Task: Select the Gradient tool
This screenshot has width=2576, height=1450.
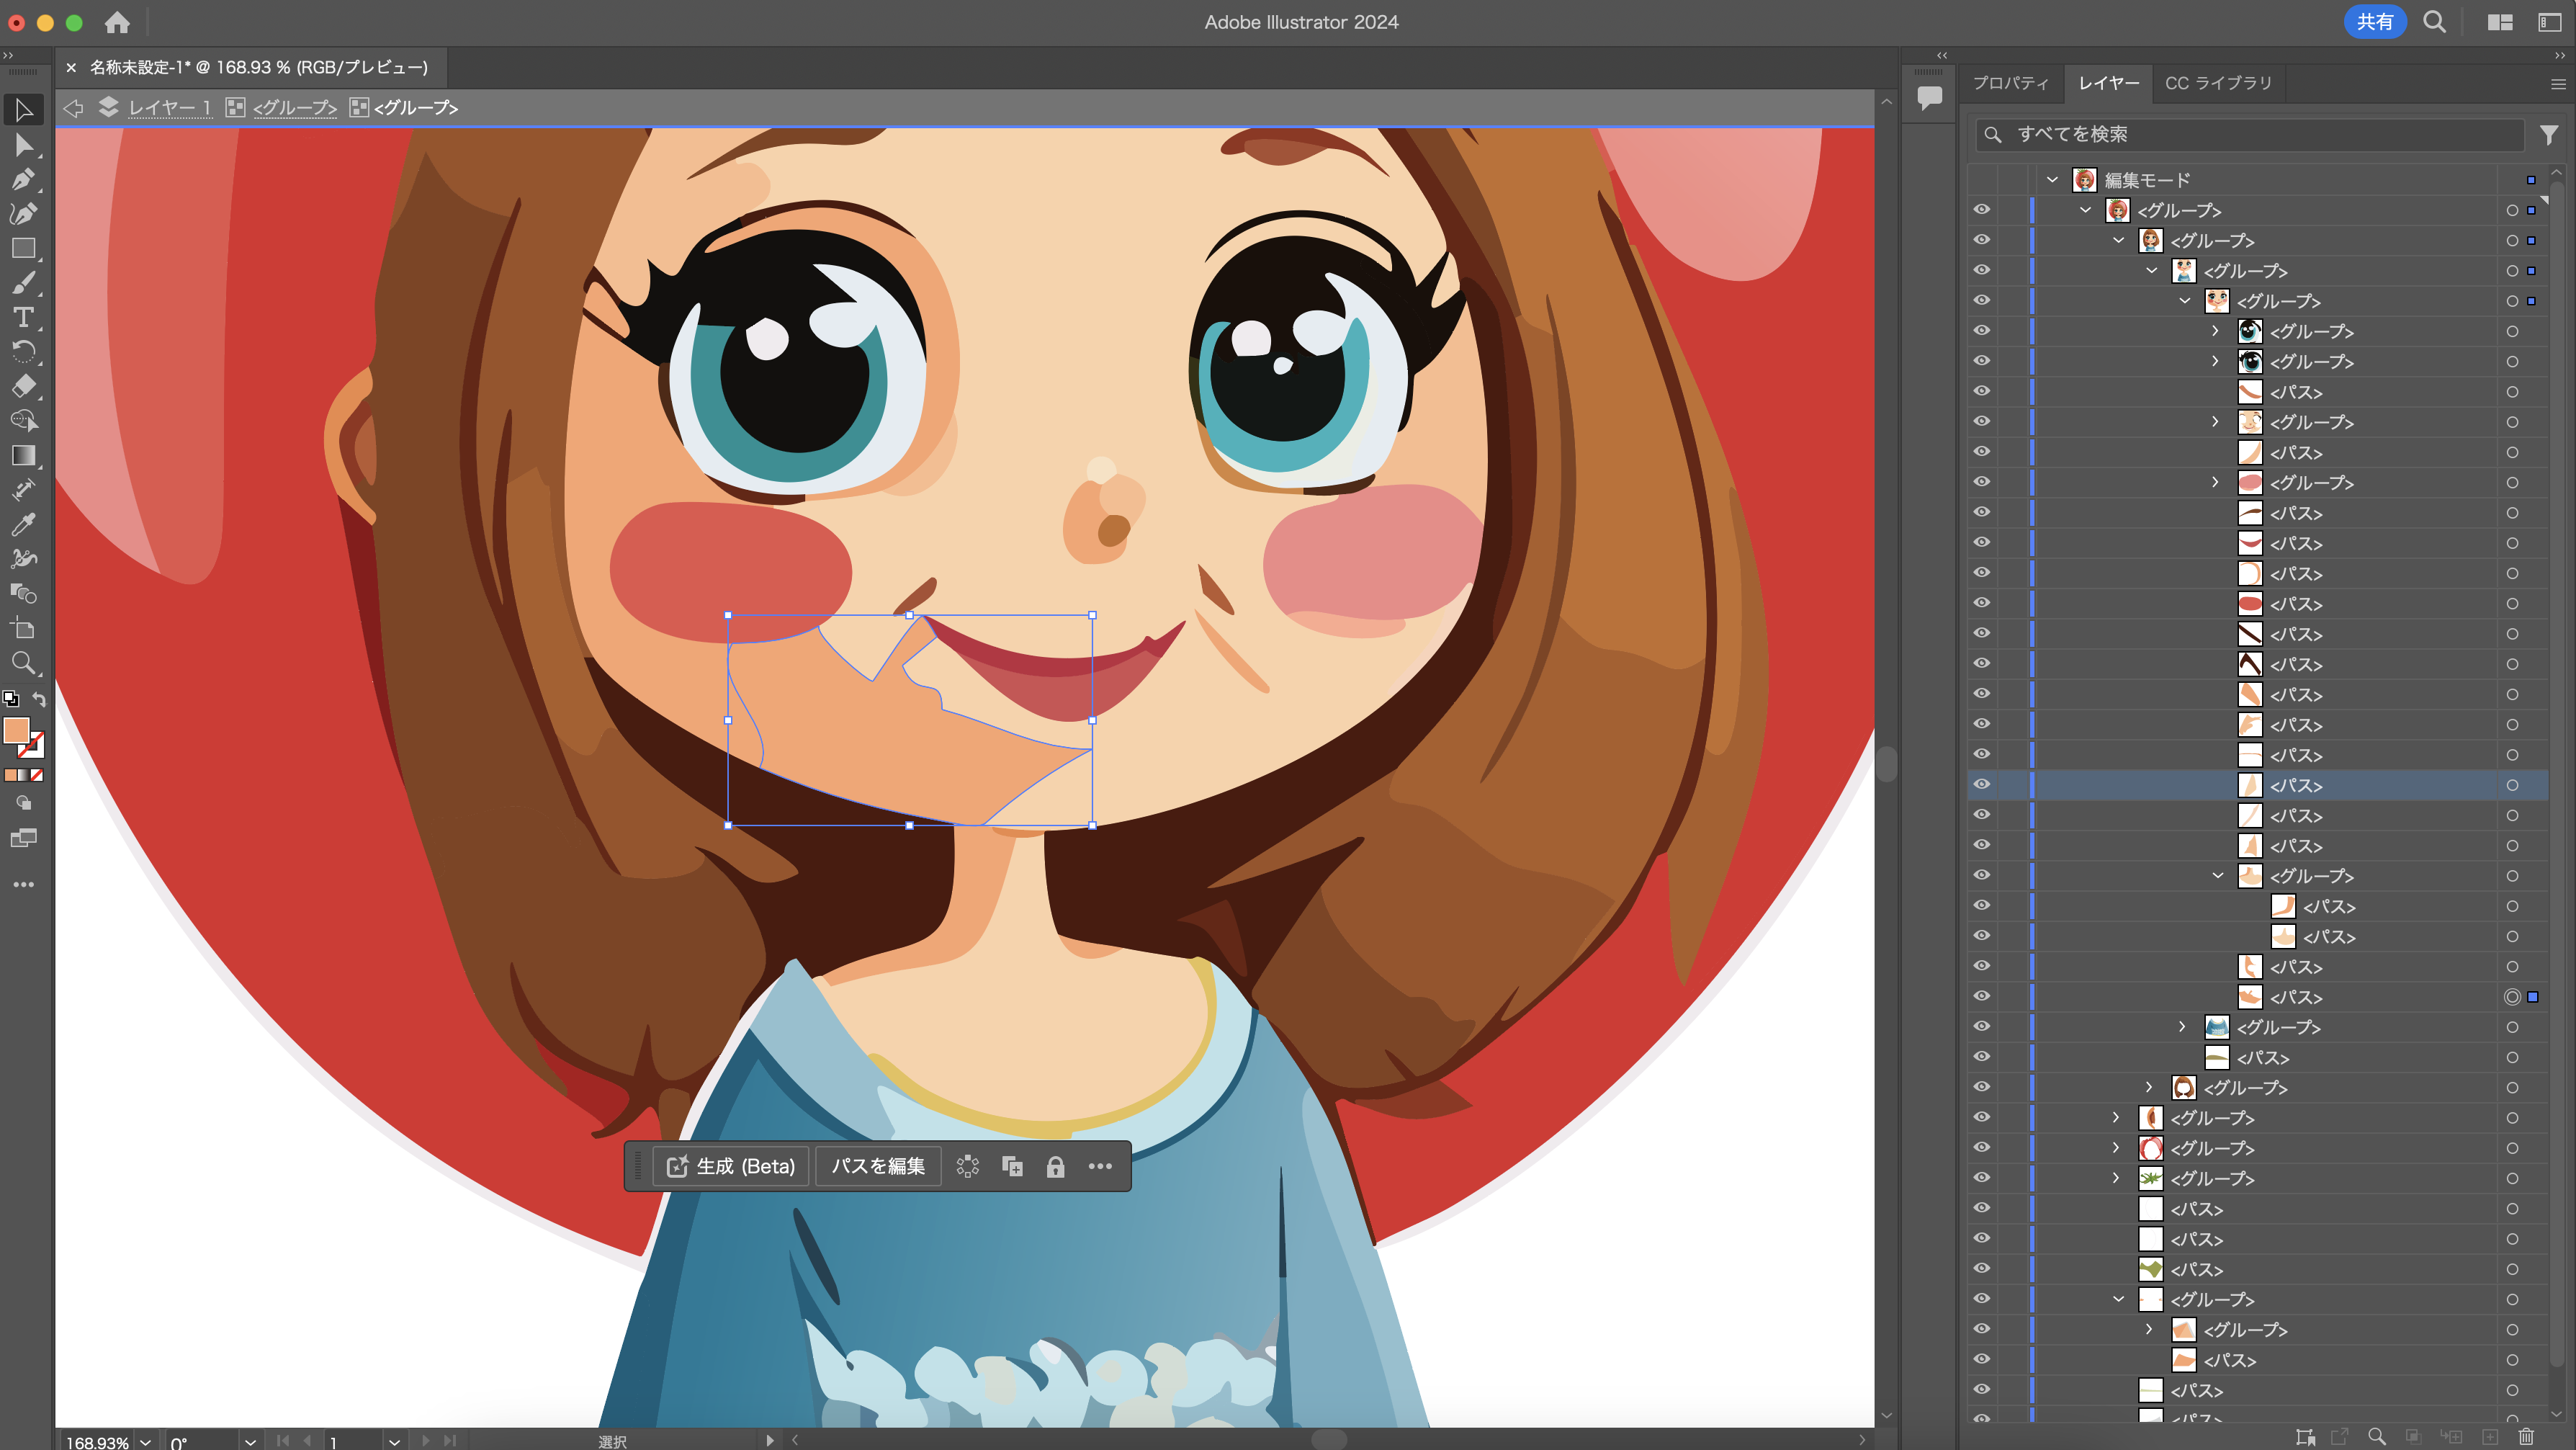Action: [23, 455]
